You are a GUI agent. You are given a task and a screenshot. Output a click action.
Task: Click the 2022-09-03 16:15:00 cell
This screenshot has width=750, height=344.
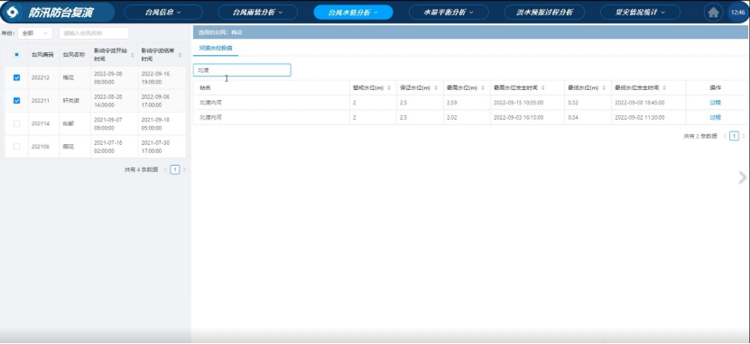[517, 117]
